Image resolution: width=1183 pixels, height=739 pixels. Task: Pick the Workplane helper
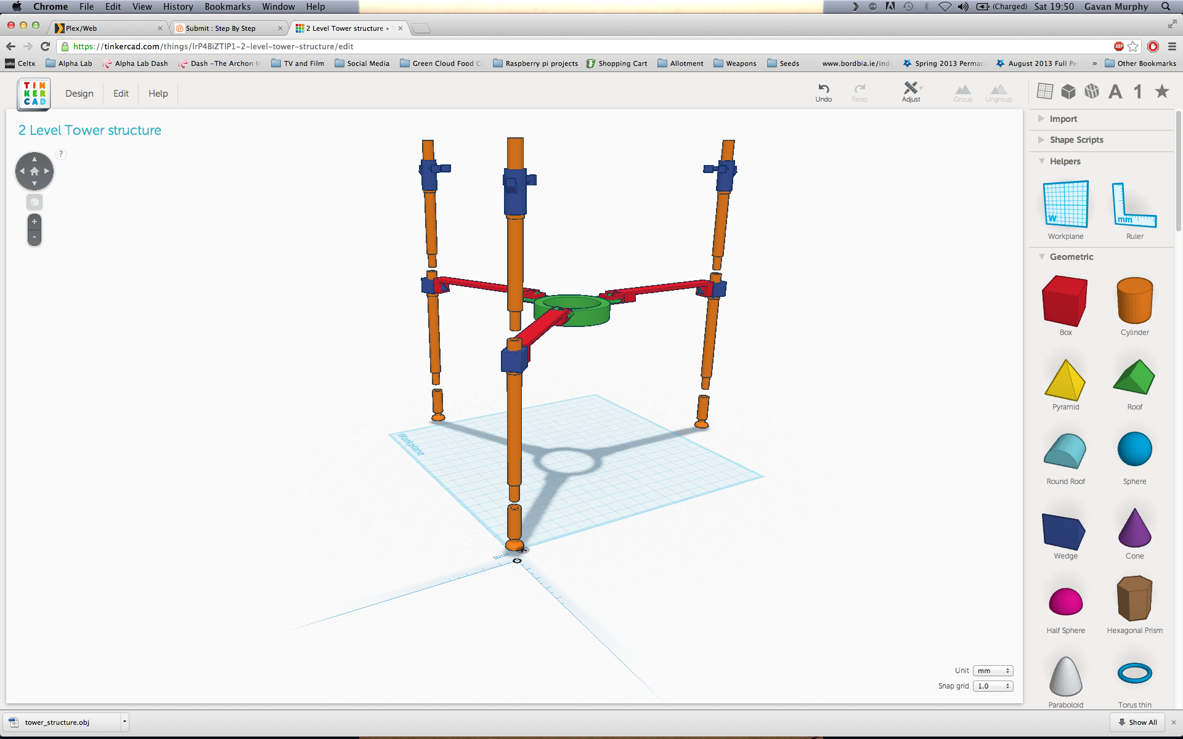coord(1066,204)
